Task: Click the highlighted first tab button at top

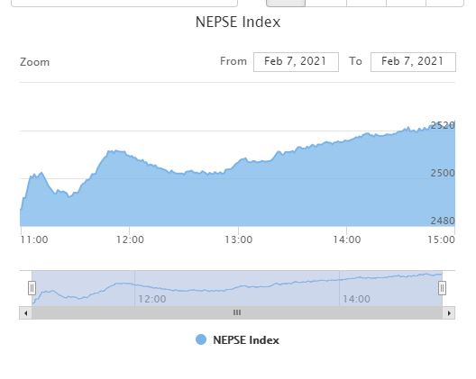Action: click(286, 3)
